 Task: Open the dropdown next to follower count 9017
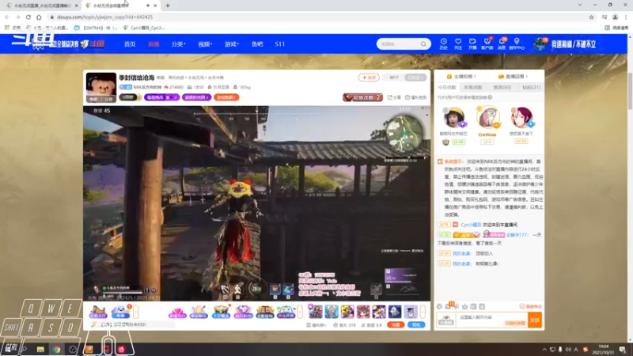click(x=415, y=78)
